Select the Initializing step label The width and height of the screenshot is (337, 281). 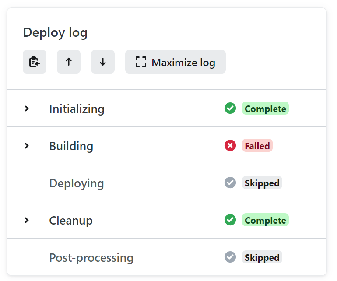(77, 109)
